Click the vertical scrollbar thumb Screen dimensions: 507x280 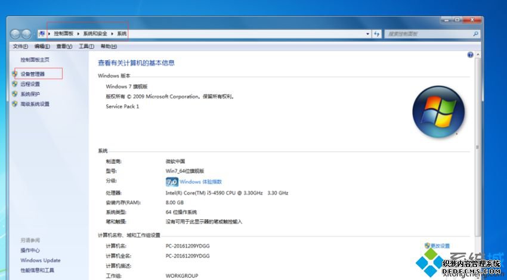(x=477, y=147)
